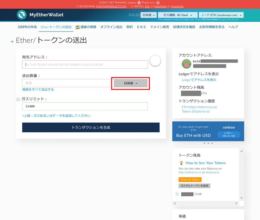260x220 pixels.
Task: Click the question mark help icon beside ガスリミット
Action: pos(18,99)
